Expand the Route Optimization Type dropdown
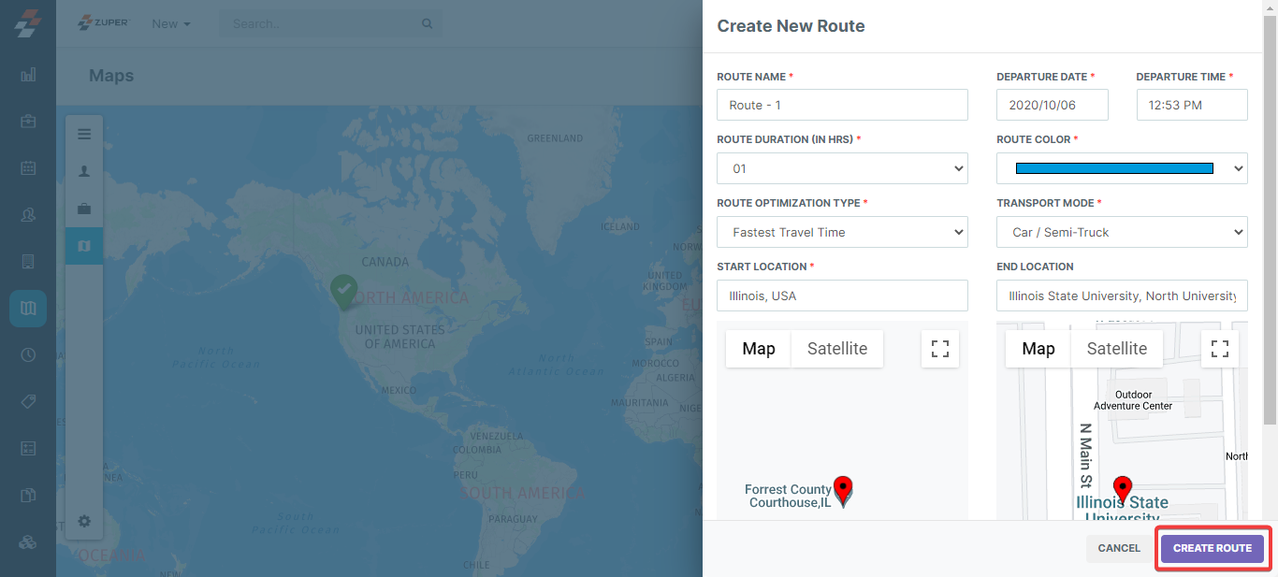Viewport: 1278px width, 577px height. coord(842,232)
